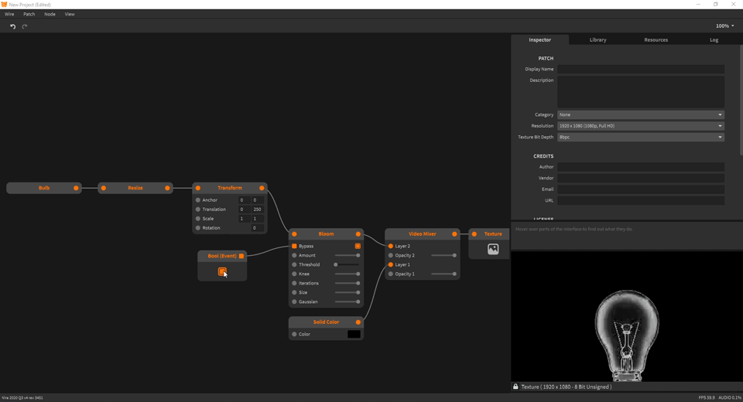Click the redo arrow icon
The height and width of the screenshot is (402, 743).
pos(25,26)
